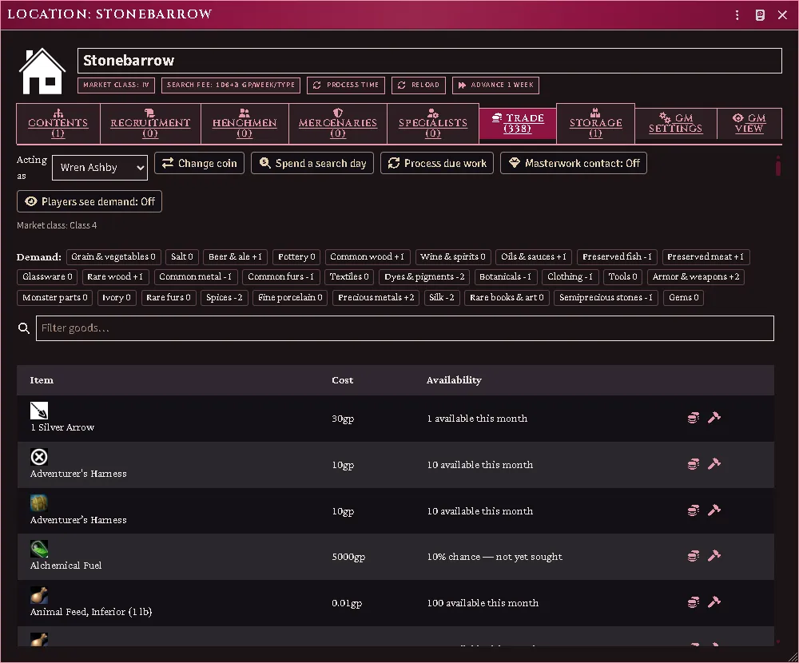Click the magnifier icon beside Filter goods
The height and width of the screenshot is (663, 799).
point(24,328)
